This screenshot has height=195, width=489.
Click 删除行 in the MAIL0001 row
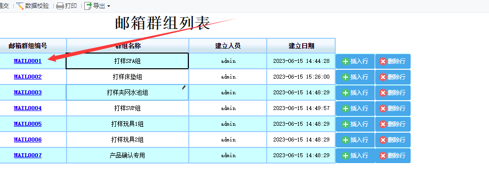[393, 61]
